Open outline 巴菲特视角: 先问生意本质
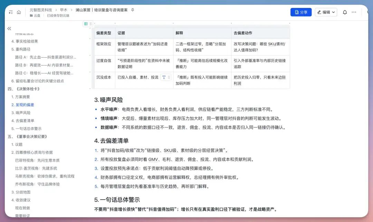The height and width of the screenshot is (222, 373). pos(37,160)
